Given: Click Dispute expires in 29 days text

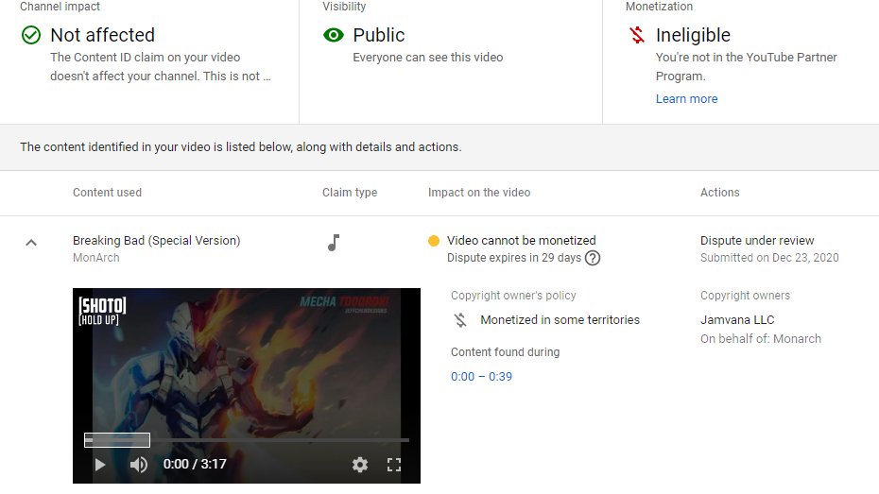Looking at the screenshot, I should [514, 258].
